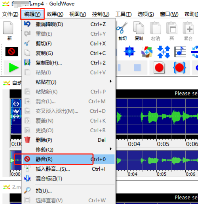Open the 文件(Z) menu
Viewport: 198px width, 204px height.
coord(10,14)
